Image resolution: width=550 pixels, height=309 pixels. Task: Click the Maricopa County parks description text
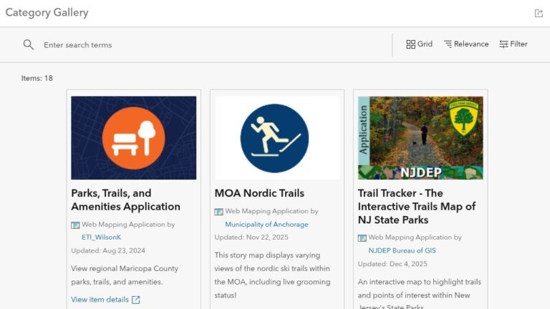pyautogui.click(x=125, y=275)
